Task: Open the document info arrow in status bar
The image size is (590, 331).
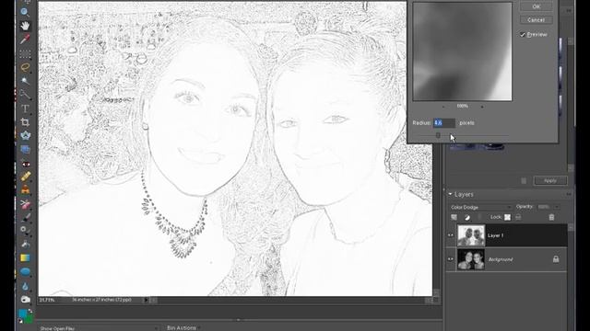Action: (x=146, y=300)
